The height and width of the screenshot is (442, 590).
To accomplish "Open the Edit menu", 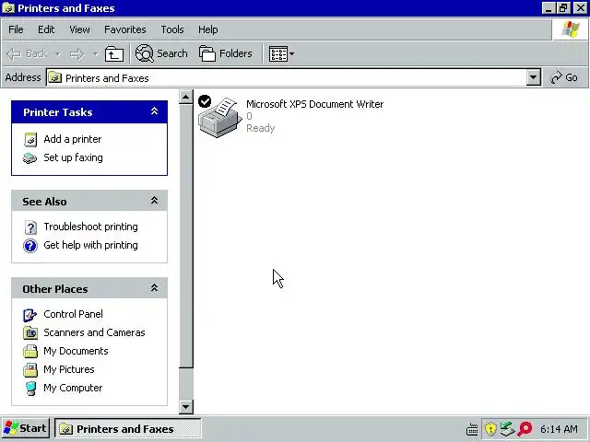I will coord(46,29).
